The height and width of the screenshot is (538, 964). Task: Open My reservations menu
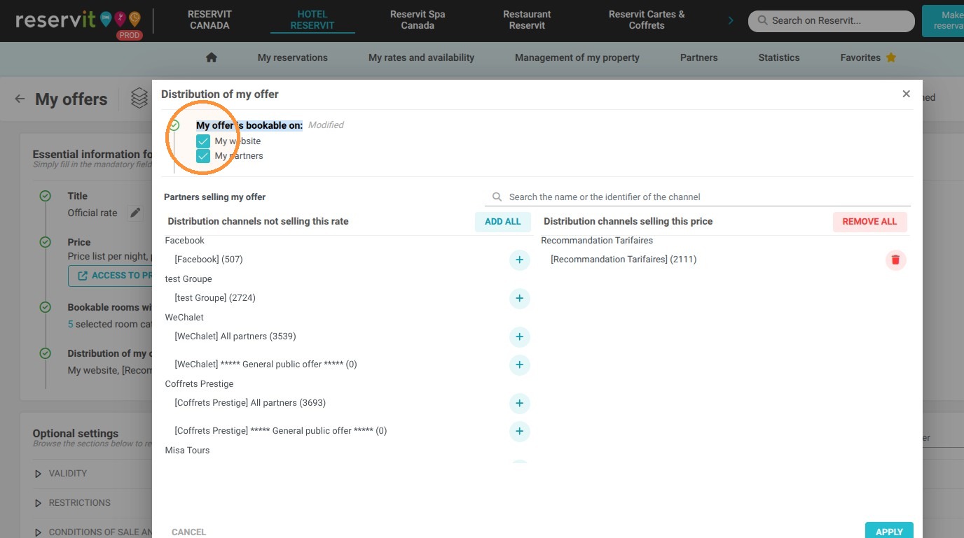[293, 57]
